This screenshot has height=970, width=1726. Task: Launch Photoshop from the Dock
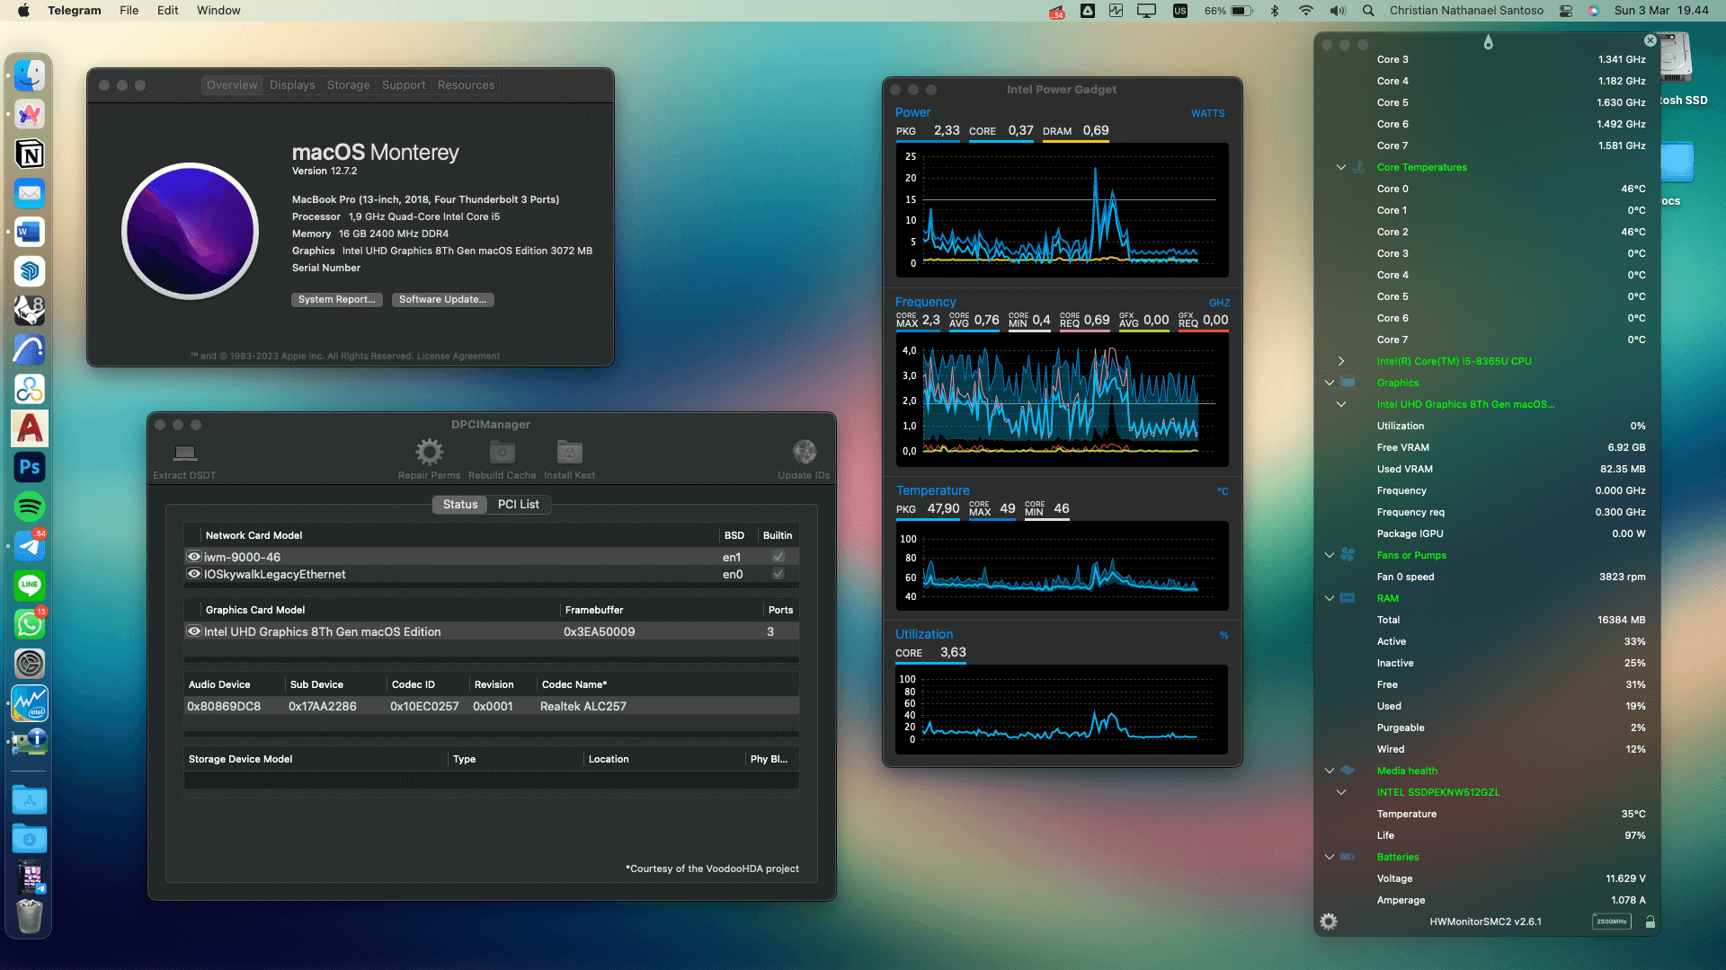pos(30,467)
